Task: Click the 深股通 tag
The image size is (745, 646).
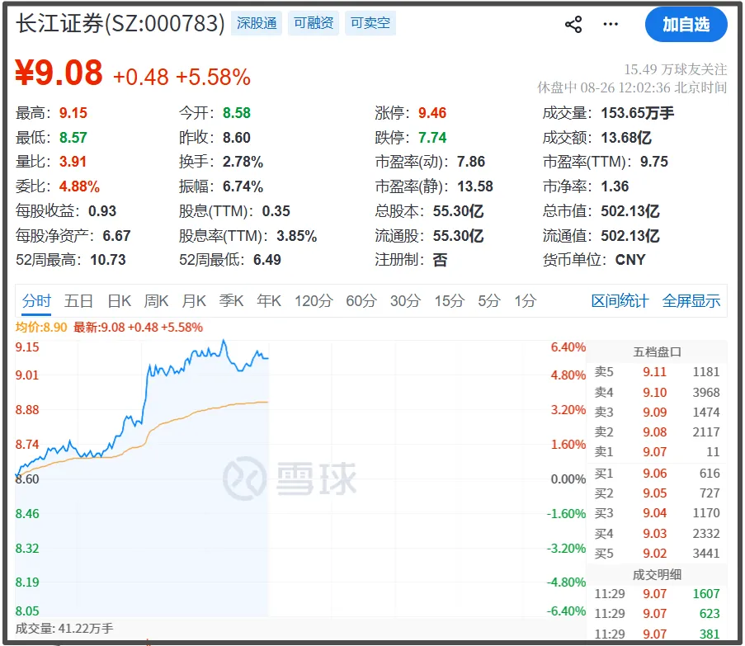Action: (x=257, y=23)
